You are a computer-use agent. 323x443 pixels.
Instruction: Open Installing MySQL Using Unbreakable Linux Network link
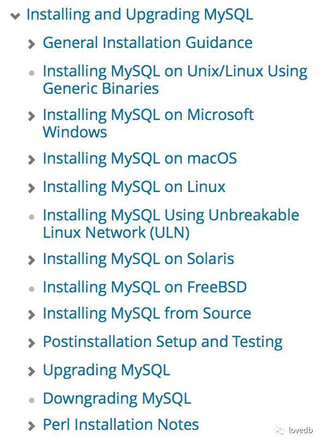tap(171, 224)
